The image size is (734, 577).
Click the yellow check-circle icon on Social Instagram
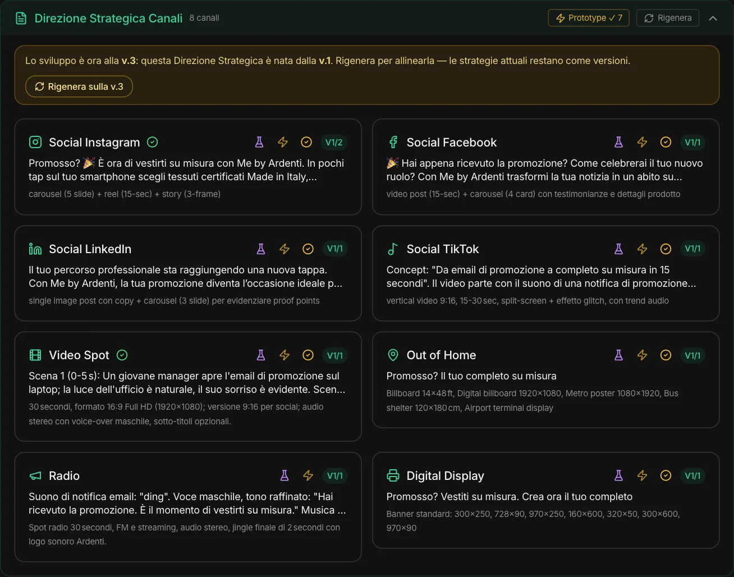pyautogui.click(x=306, y=142)
